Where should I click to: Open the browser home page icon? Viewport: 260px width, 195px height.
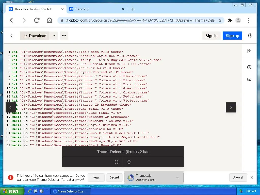point(50,20)
